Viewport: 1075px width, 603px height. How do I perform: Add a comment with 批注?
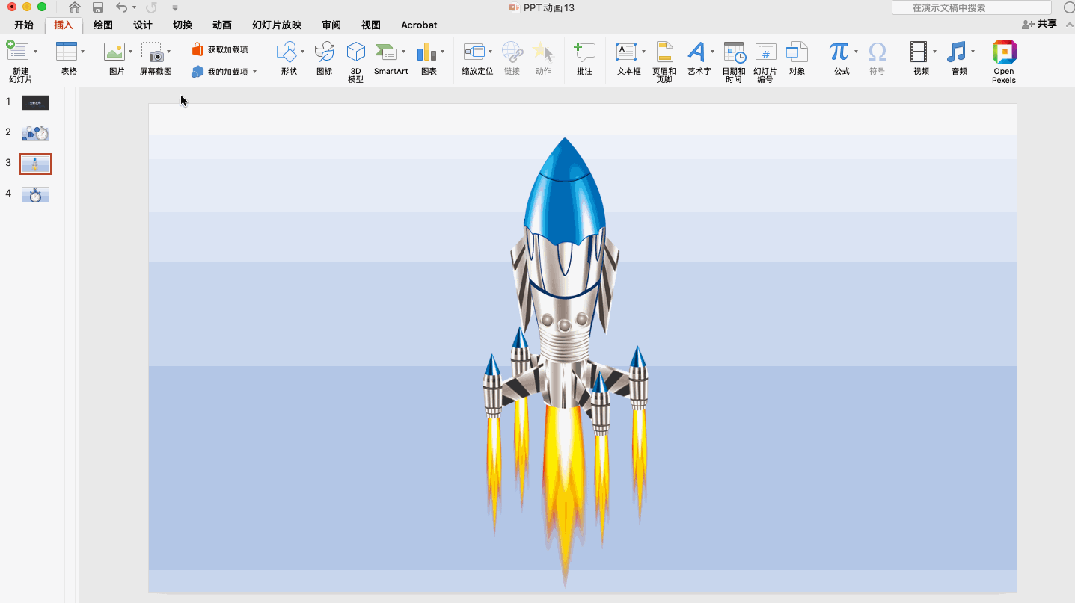(584, 52)
